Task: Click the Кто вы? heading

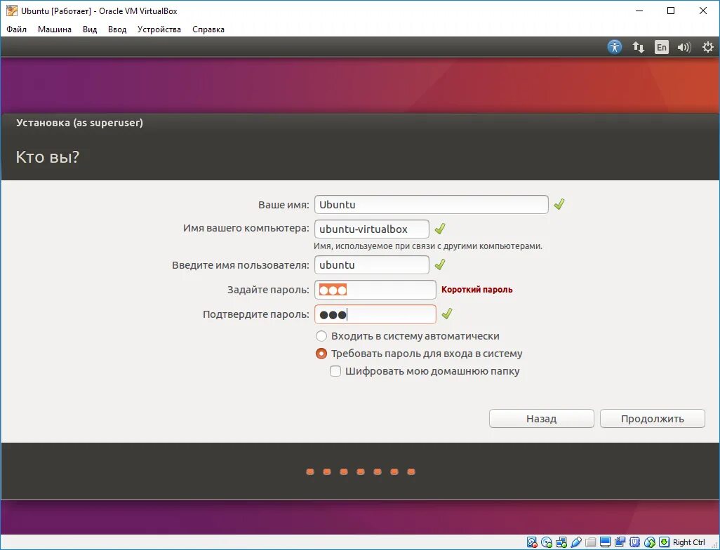Action: point(48,157)
